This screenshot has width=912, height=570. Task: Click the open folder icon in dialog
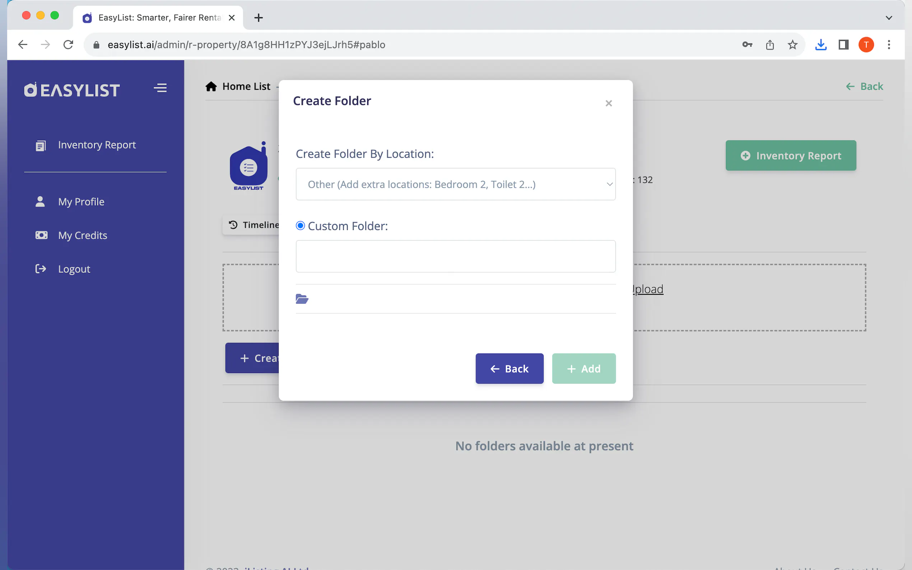point(302,299)
